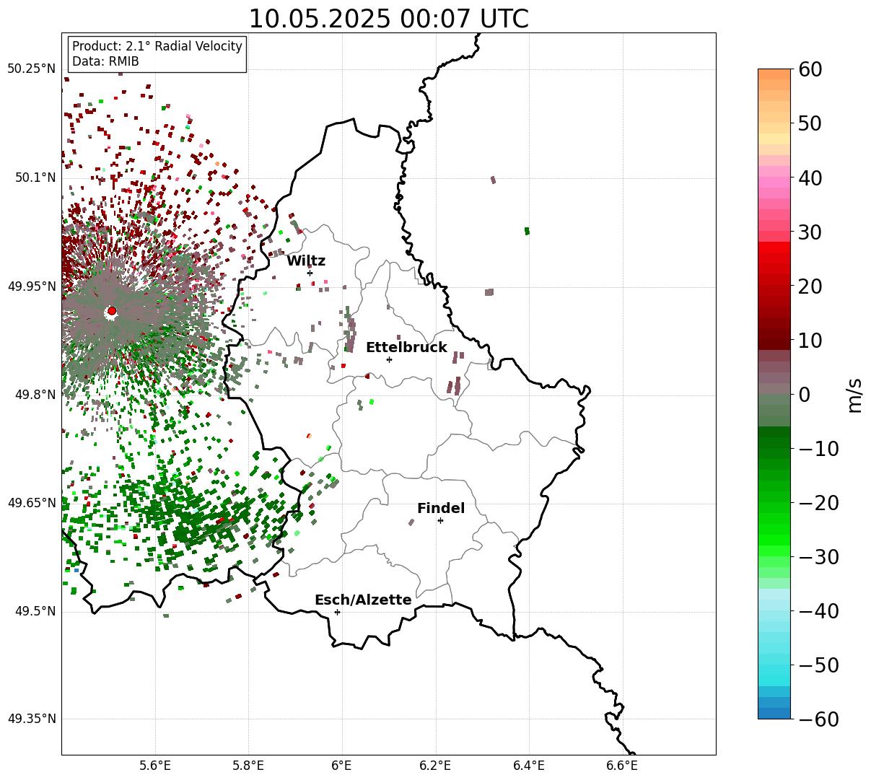Click the m/s colorbar unit label
The height and width of the screenshot is (780, 871).
point(854,394)
